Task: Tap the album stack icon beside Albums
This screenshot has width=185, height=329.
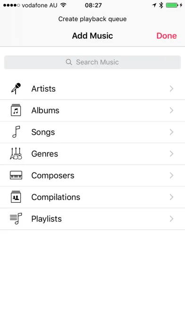Action: click(x=16, y=110)
